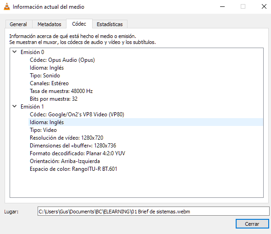This screenshot has height=234, width=271.
Task: Switch to the General tab
Action: pos(18,24)
